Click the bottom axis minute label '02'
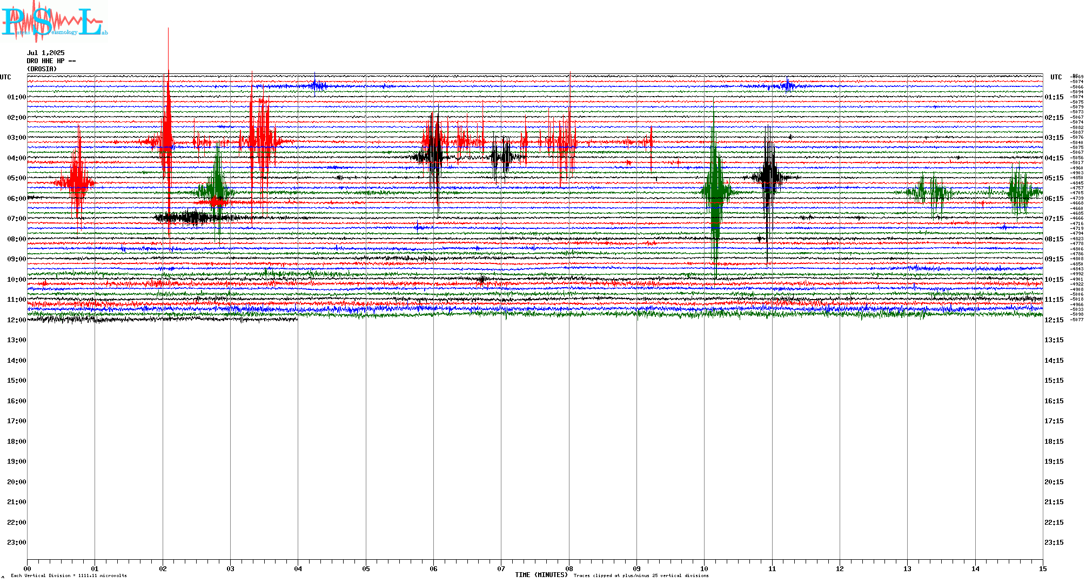 163,568
